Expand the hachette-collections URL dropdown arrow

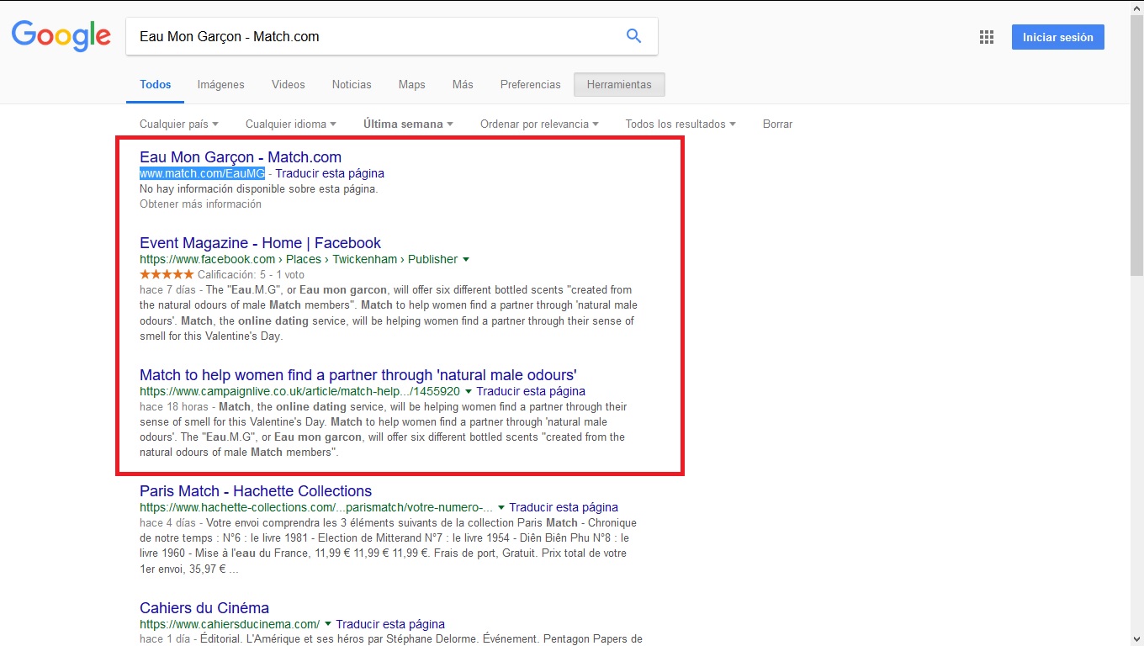click(501, 507)
